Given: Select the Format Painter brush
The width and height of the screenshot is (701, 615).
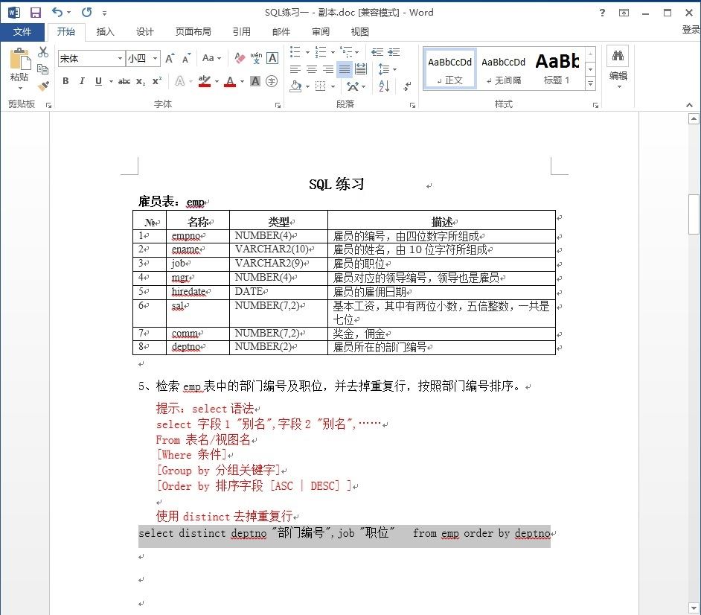Looking at the screenshot, I should point(43,86).
